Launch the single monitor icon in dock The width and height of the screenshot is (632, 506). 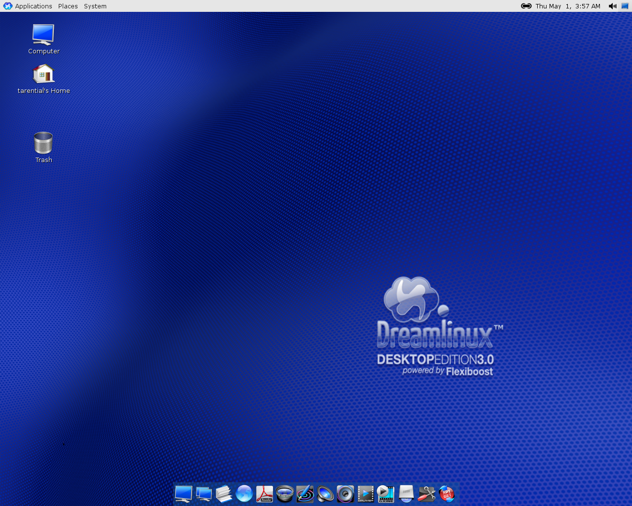183,494
